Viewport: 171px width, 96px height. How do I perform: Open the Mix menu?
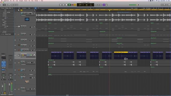29,1
